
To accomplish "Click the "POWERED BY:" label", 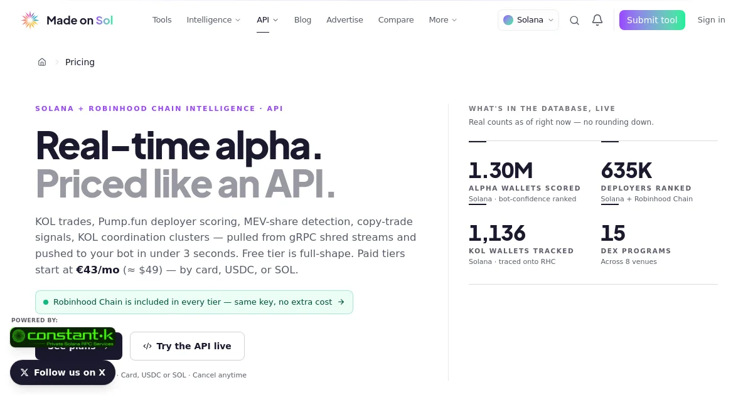I will (x=35, y=320).
